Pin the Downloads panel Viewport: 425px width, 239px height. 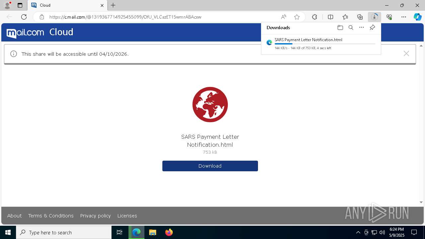372,28
